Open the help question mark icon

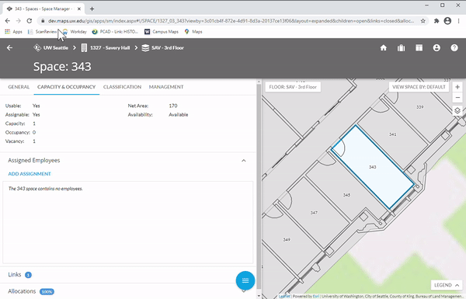coord(454,48)
